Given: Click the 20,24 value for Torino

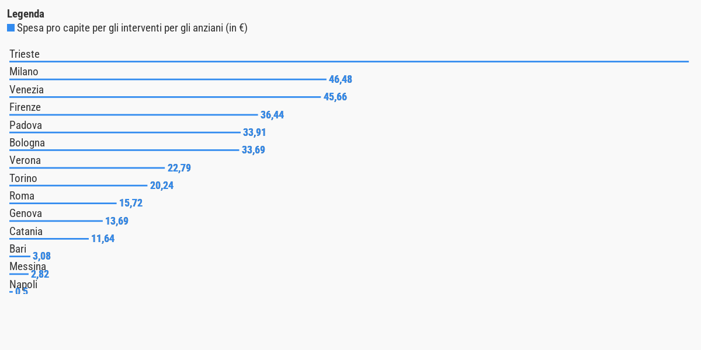Looking at the screenshot, I should click(162, 185).
